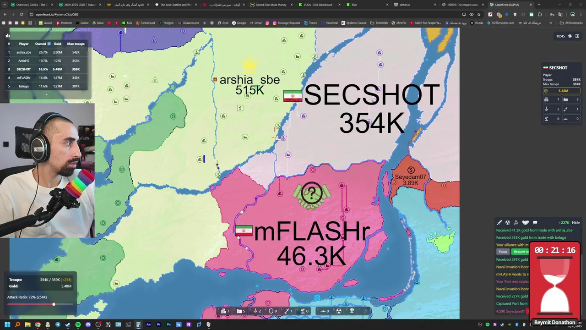Click the alliance handshake icon on mFLASHr territory

coord(311,195)
